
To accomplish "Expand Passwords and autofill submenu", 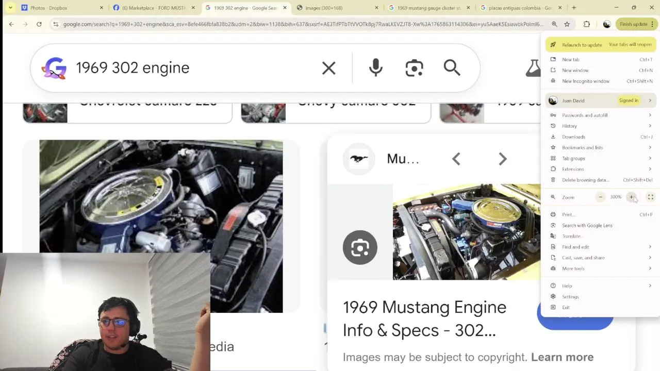I will tap(601, 115).
